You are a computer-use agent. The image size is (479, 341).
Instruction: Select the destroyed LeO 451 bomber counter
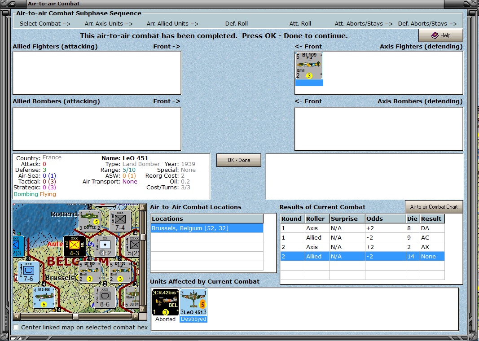pos(193,302)
